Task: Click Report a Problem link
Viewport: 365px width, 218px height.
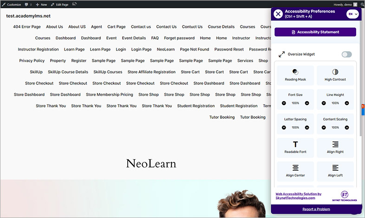Action: point(316,209)
